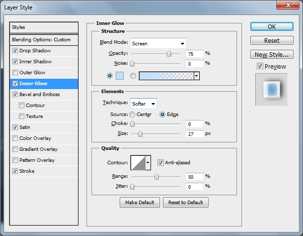This screenshot has width=303, height=236.
Task: Uncheck the Inner Shadow checkbox
Action: [15, 61]
